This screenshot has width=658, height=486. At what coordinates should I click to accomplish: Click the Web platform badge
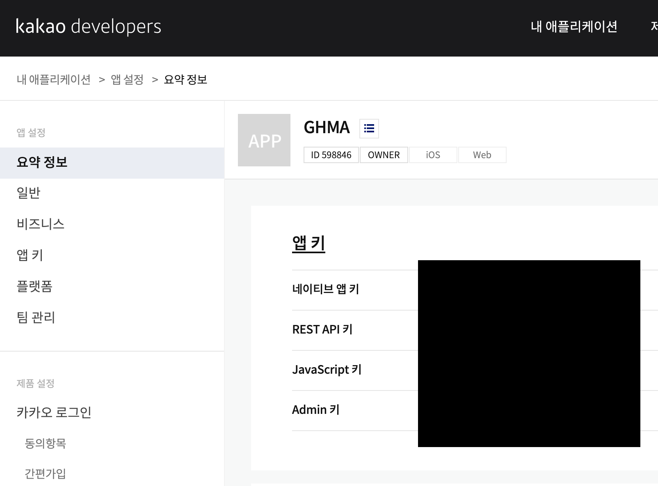(482, 155)
